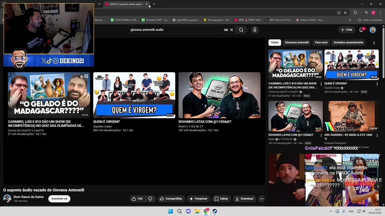Click the install app icon in address bar
Screen dimensions: 385x216
339,13
